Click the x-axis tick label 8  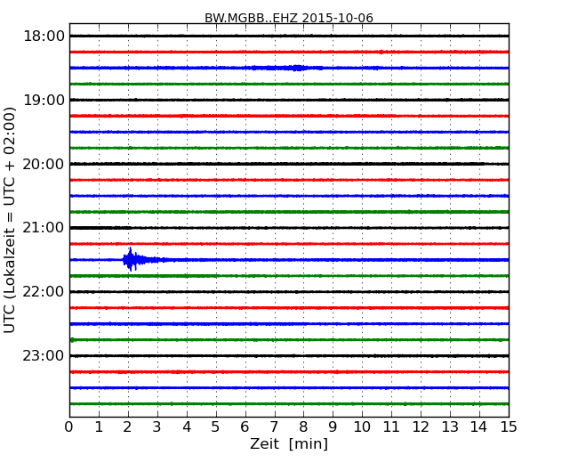click(303, 427)
